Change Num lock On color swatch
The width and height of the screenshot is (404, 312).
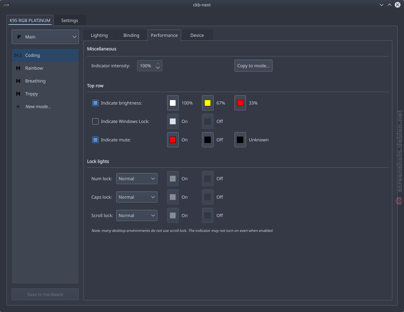pos(173,179)
